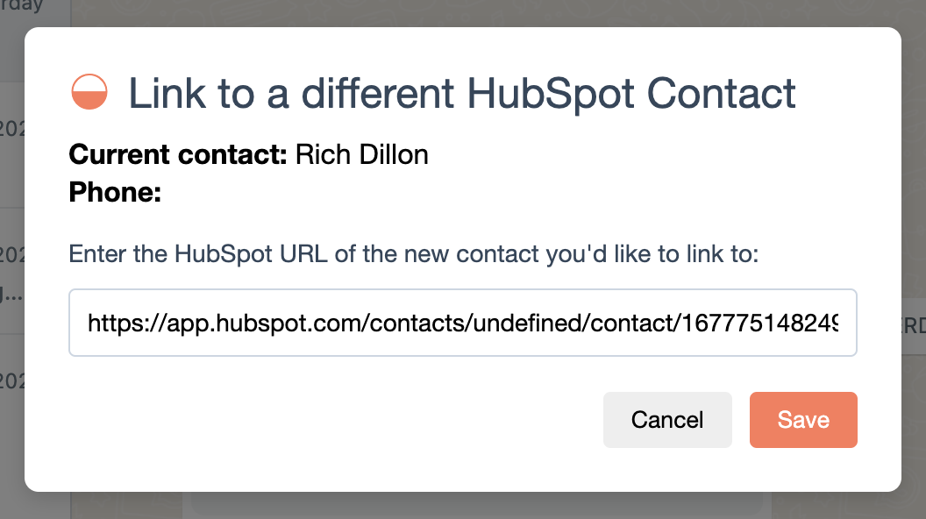Click the word 'undefined' in the URL
Viewport: 926px width, 519px height.
[528, 323]
